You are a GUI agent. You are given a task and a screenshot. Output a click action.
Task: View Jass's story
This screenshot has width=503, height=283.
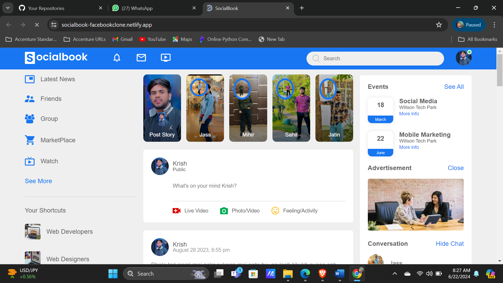point(205,108)
